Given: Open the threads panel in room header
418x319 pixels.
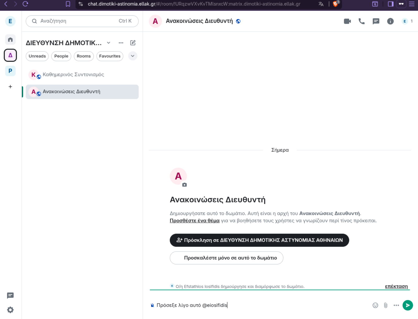Looking at the screenshot, I should click(376, 21).
